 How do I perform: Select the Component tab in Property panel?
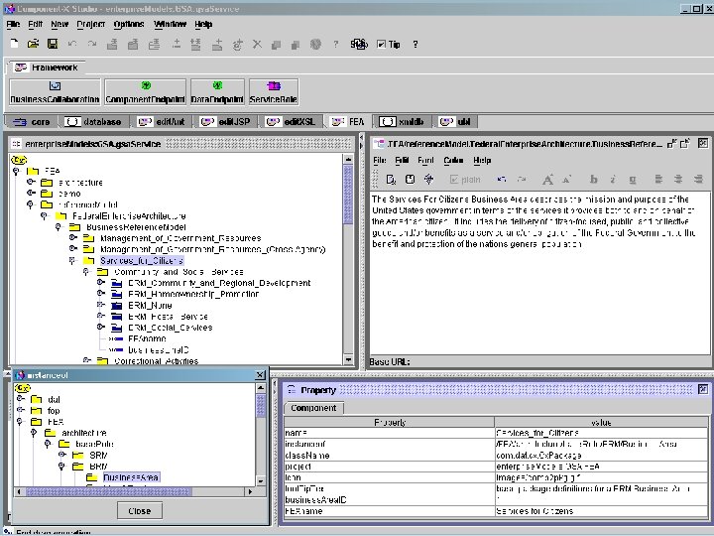coord(313,408)
